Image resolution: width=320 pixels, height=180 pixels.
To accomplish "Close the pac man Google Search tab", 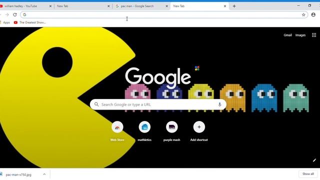I will [x=166, y=6].
